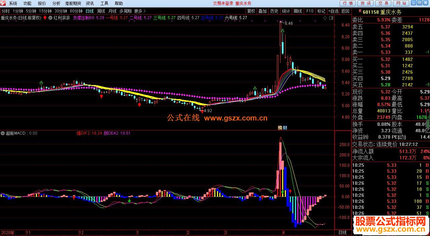Viewport: 430px width, 236px height.
Task: Click the 现价 5.32 value
Action: [385, 92]
